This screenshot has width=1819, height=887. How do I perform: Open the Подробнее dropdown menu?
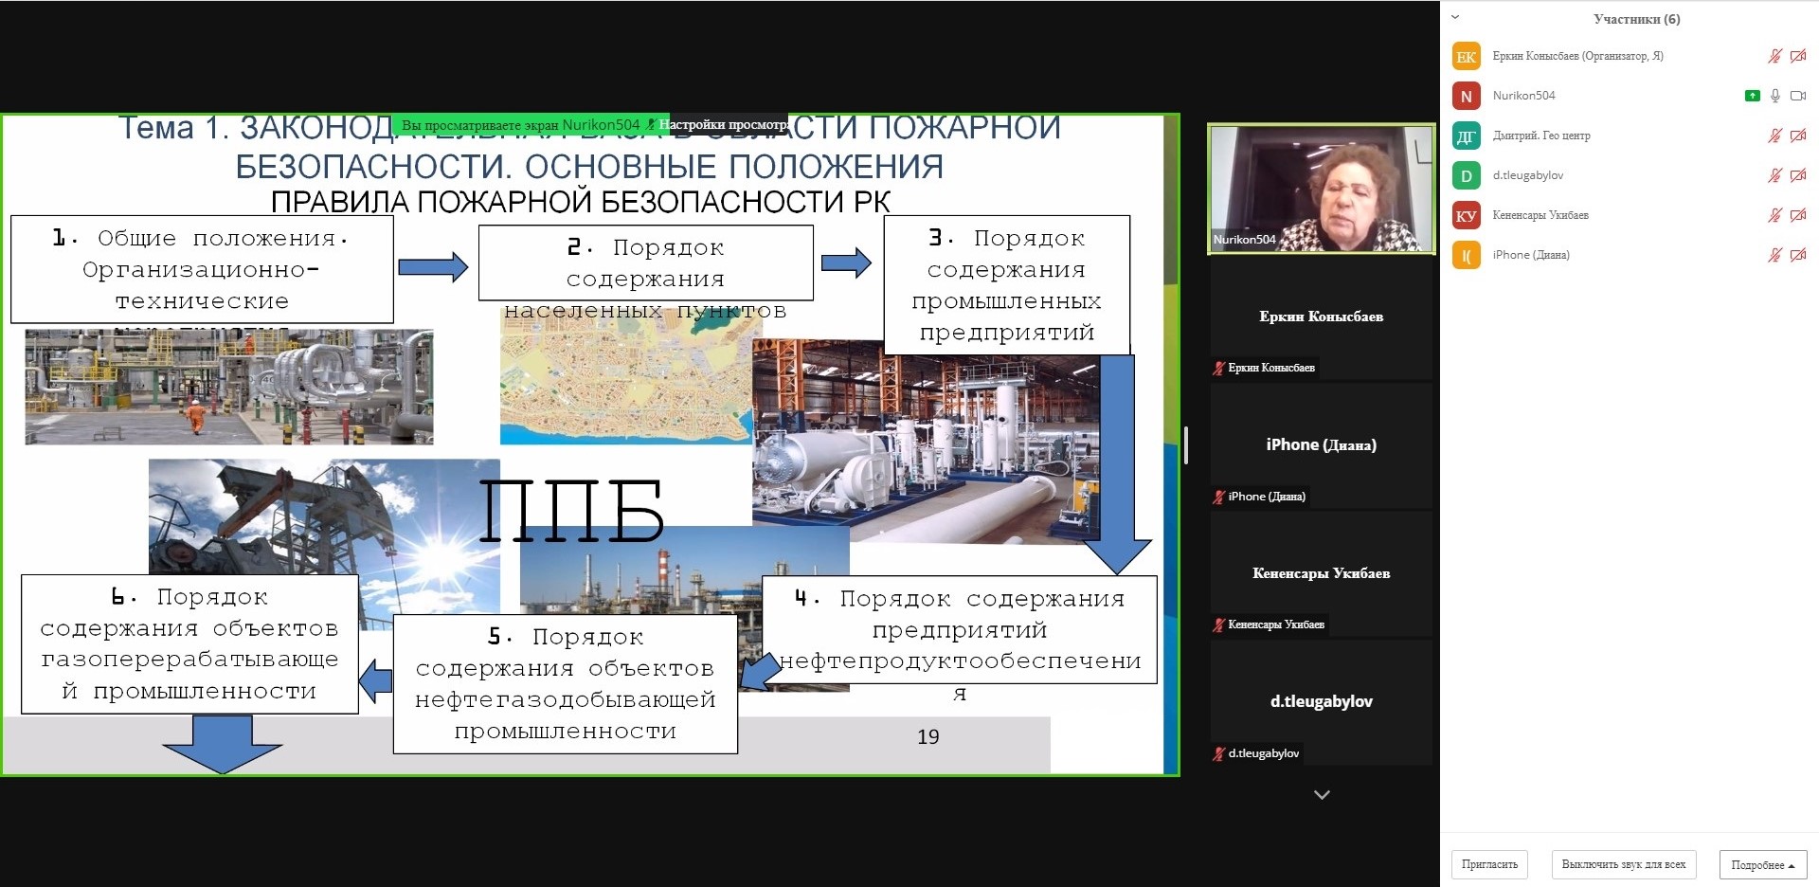[1762, 864]
